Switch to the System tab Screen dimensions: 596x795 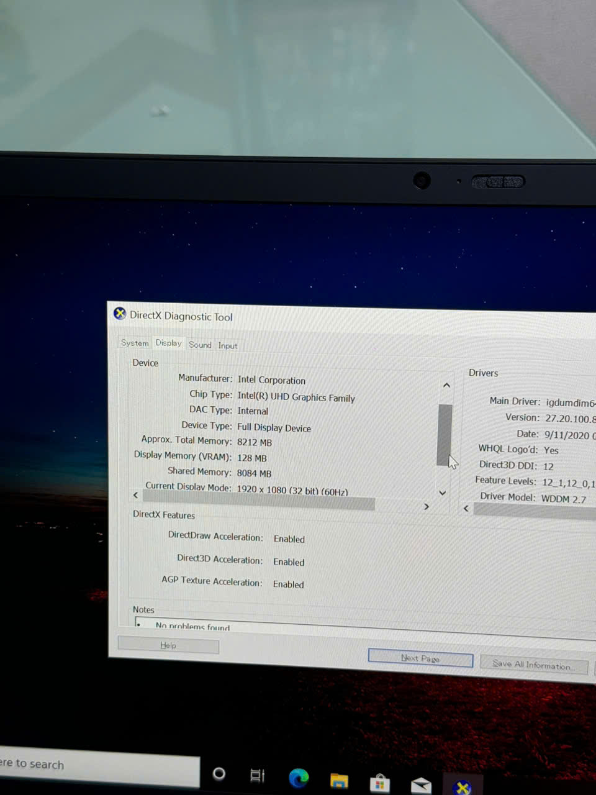(x=135, y=343)
